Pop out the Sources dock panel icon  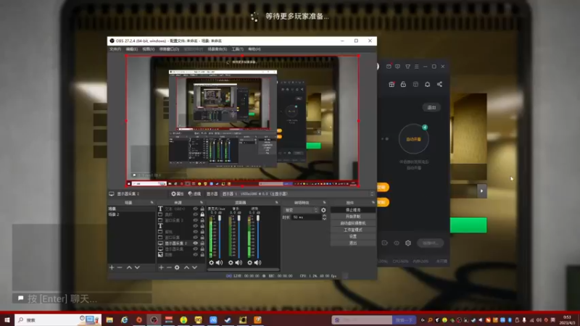(202, 203)
